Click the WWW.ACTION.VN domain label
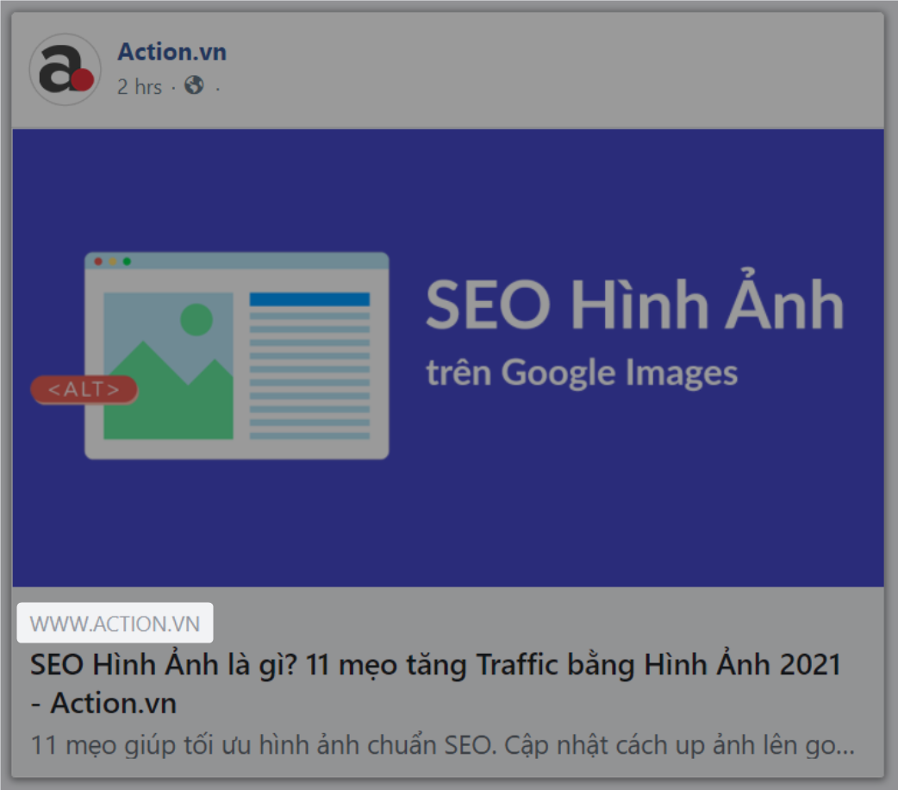Viewport: 898px width, 790px height. click(115, 624)
